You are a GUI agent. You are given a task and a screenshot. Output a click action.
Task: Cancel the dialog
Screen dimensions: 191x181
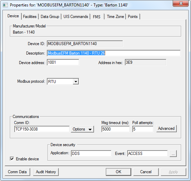pyautogui.click(x=146, y=172)
